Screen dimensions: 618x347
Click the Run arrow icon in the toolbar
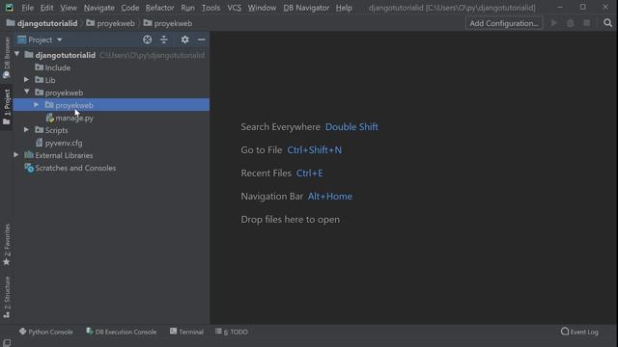coord(553,23)
